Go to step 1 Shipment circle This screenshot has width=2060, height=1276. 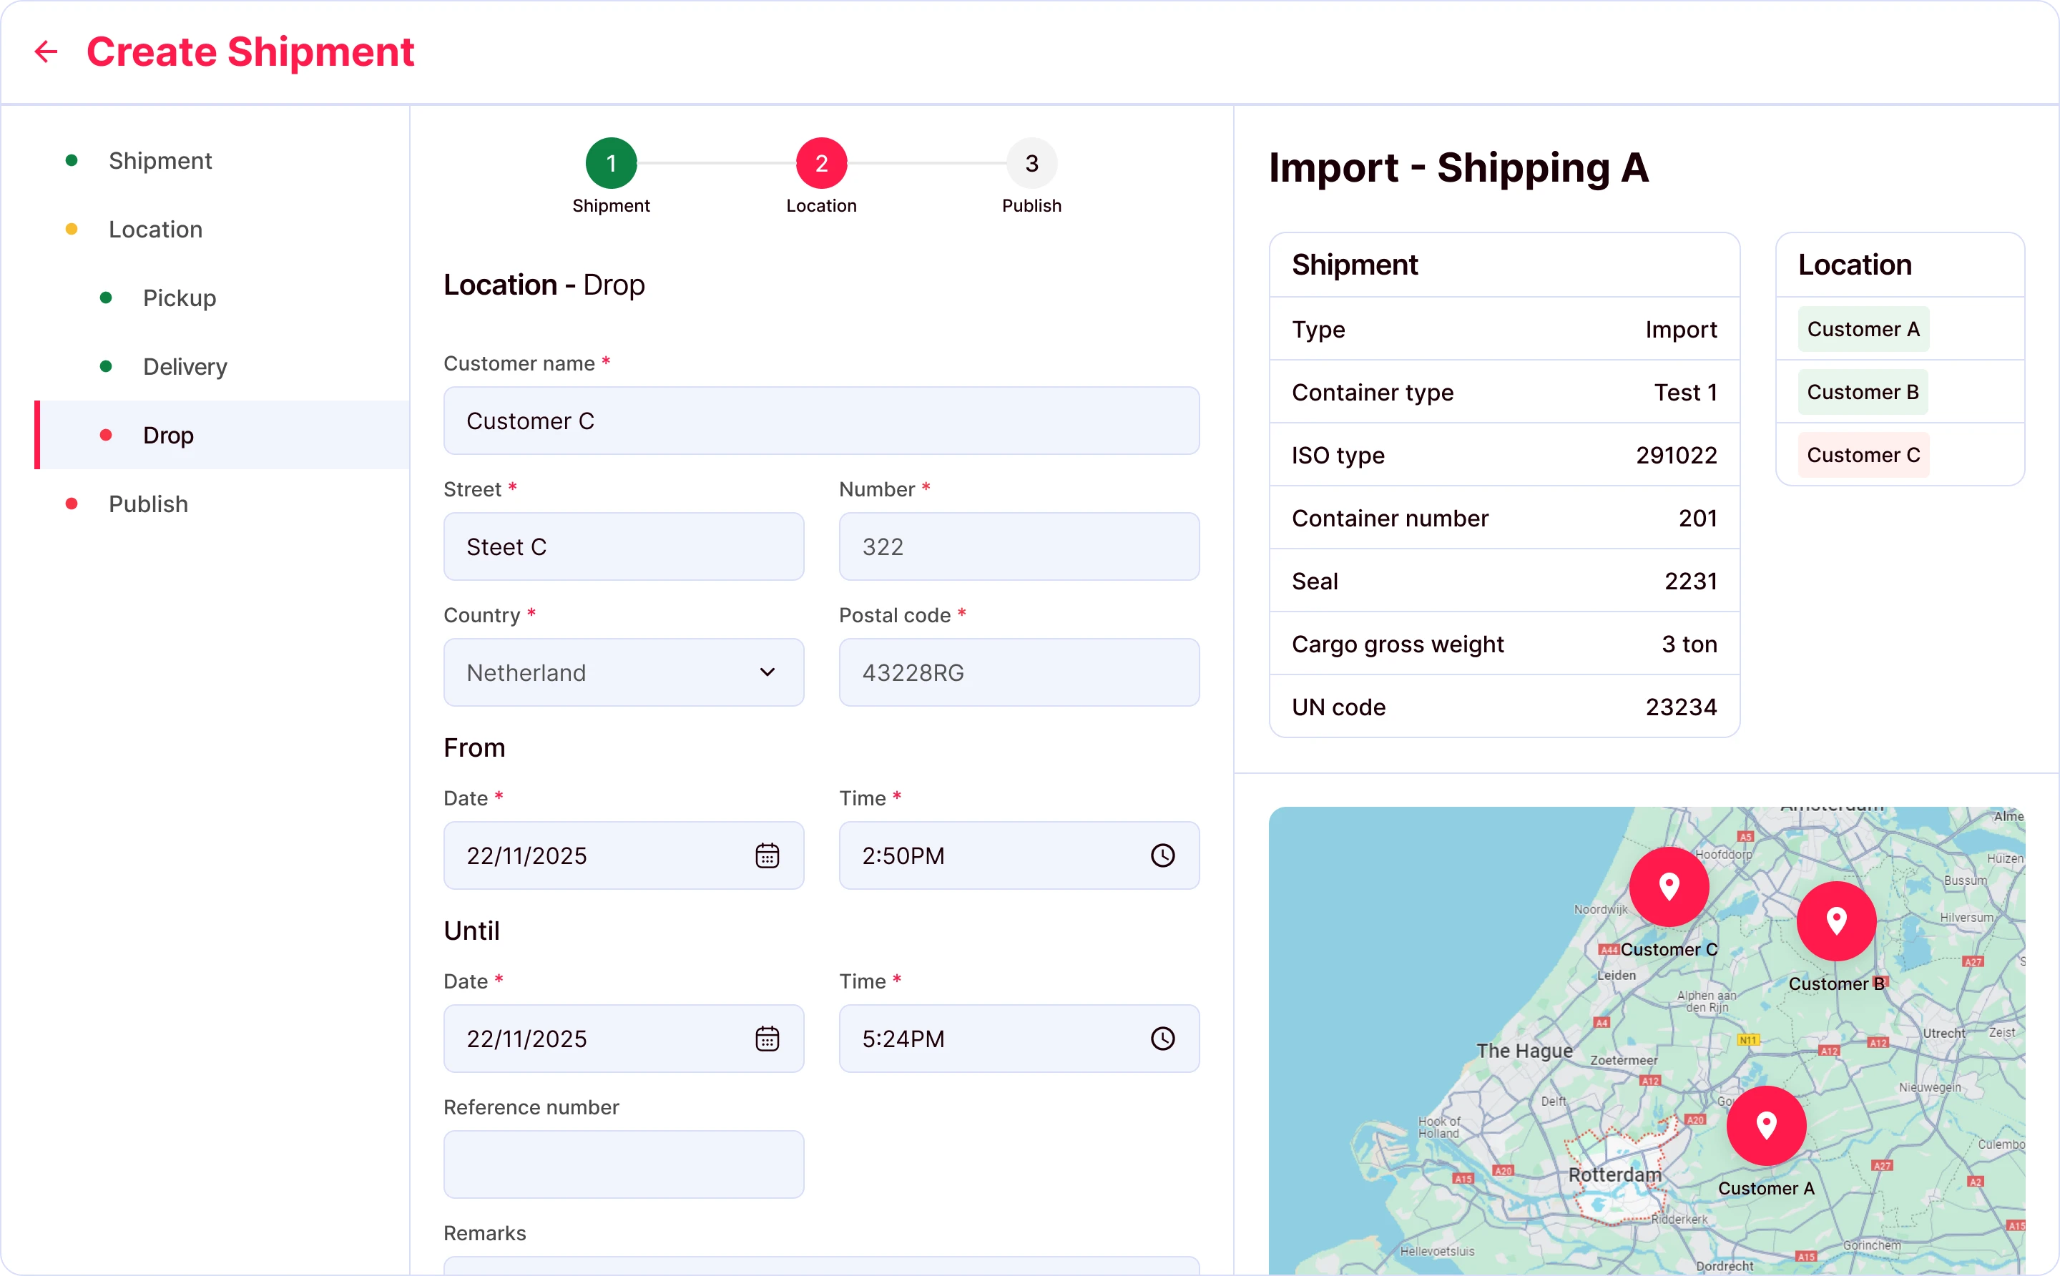coord(611,163)
